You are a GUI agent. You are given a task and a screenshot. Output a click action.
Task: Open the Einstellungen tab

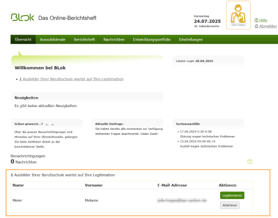(191, 39)
